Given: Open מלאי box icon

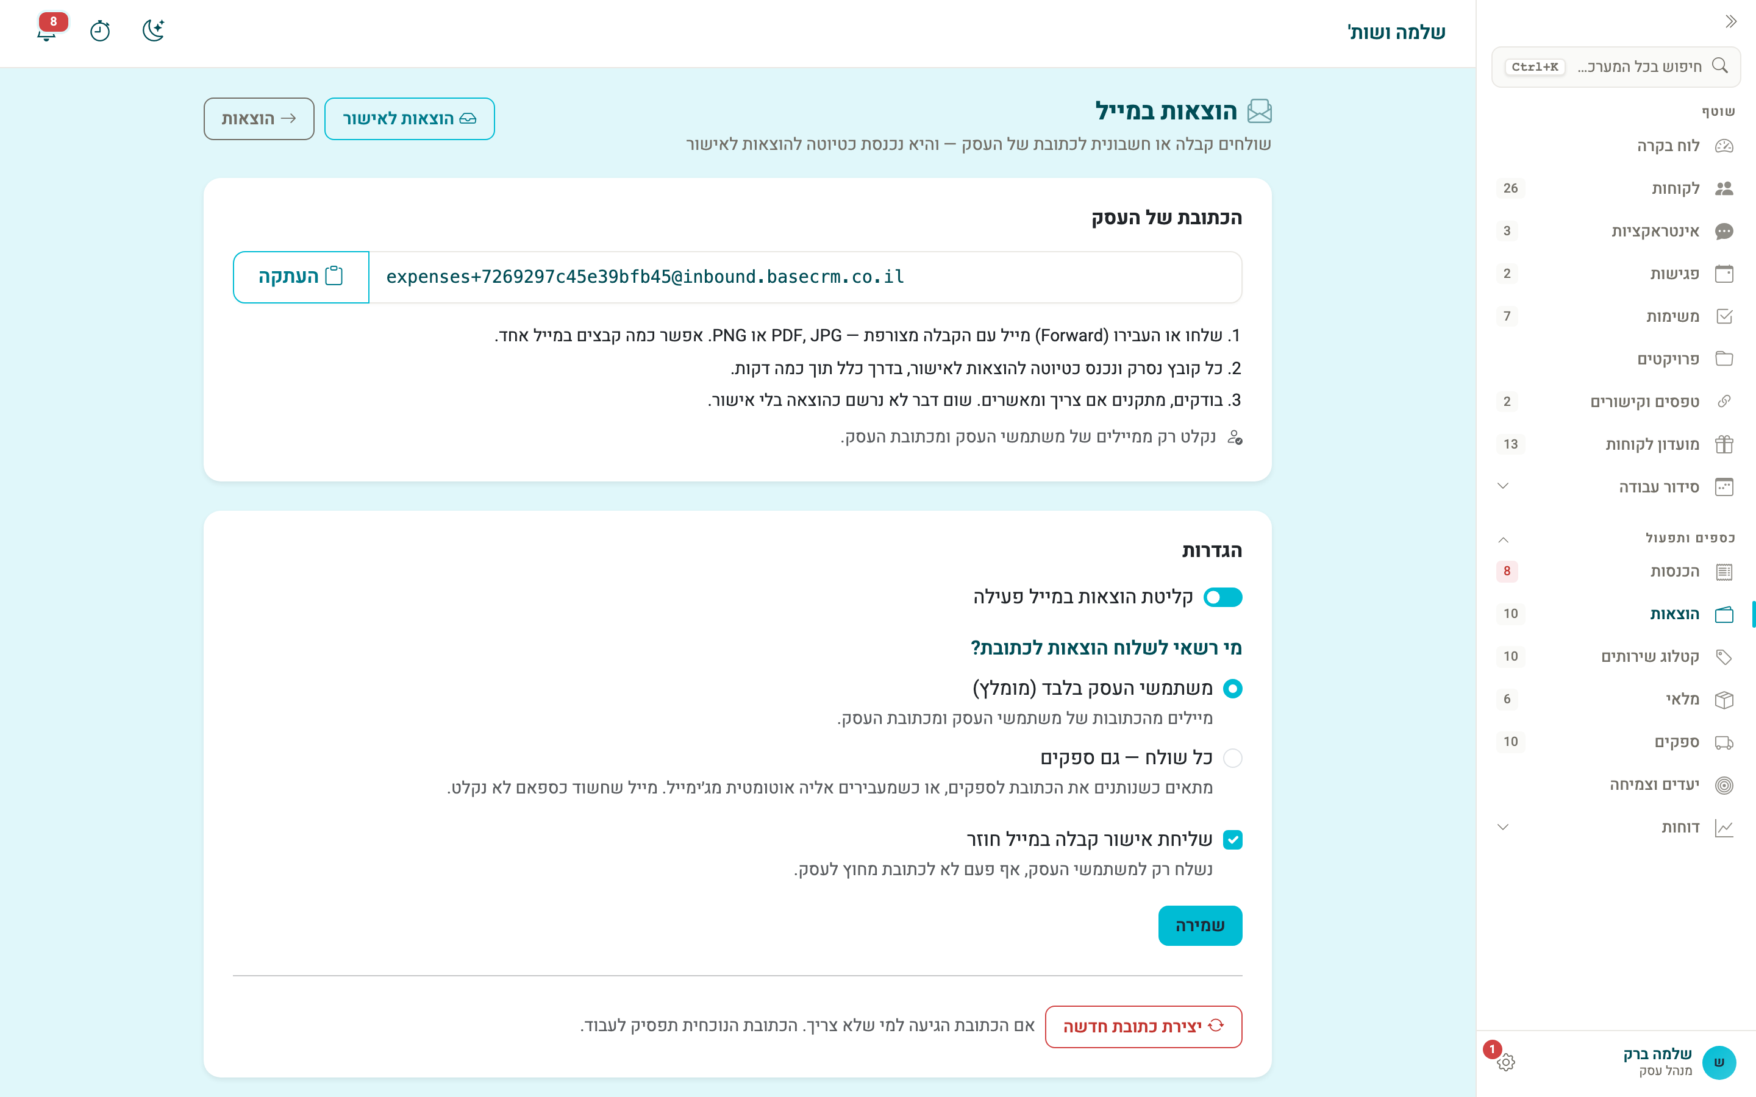Looking at the screenshot, I should point(1724,700).
